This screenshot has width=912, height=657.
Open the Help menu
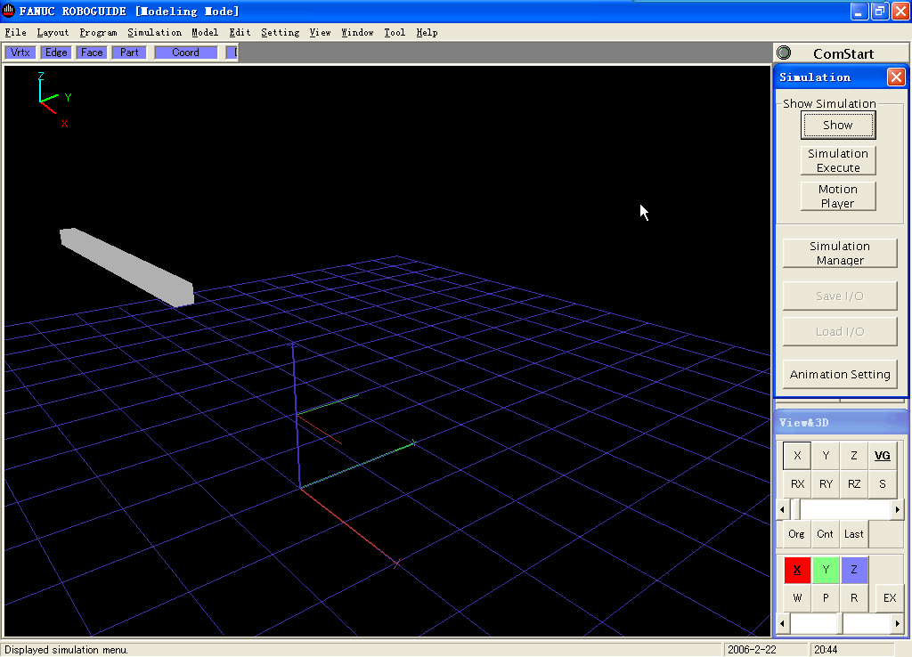pyautogui.click(x=427, y=33)
